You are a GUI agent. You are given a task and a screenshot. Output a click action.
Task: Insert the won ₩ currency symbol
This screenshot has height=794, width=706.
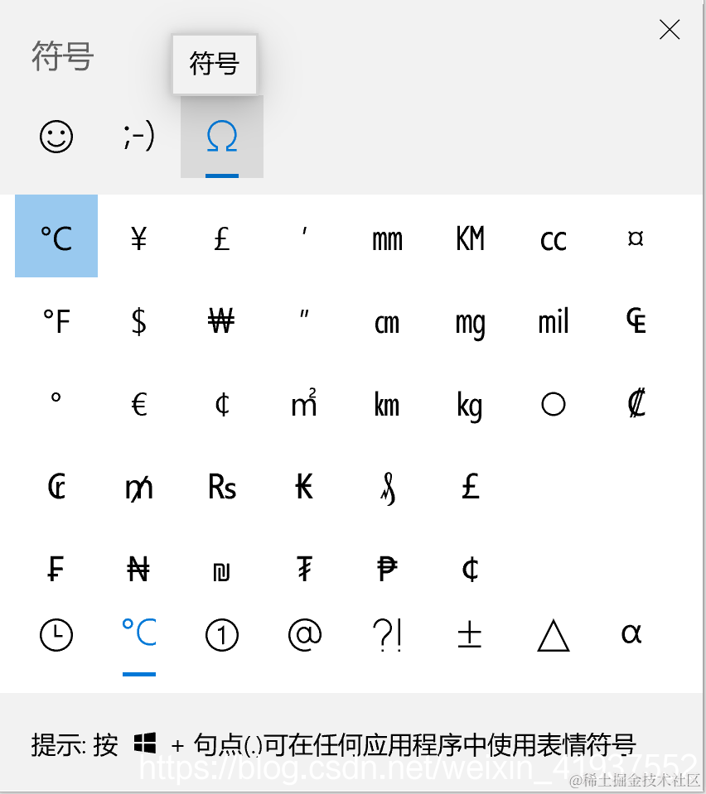click(x=222, y=321)
